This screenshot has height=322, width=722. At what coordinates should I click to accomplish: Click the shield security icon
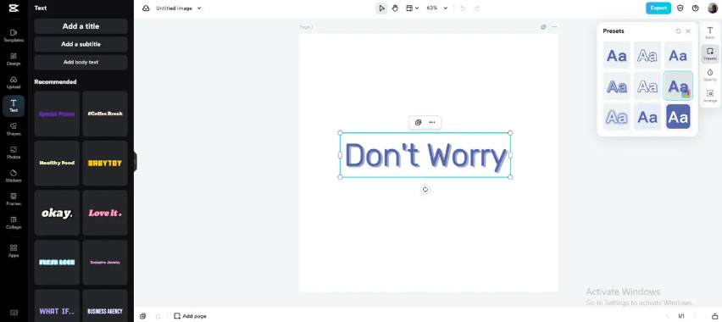coord(680,8)
